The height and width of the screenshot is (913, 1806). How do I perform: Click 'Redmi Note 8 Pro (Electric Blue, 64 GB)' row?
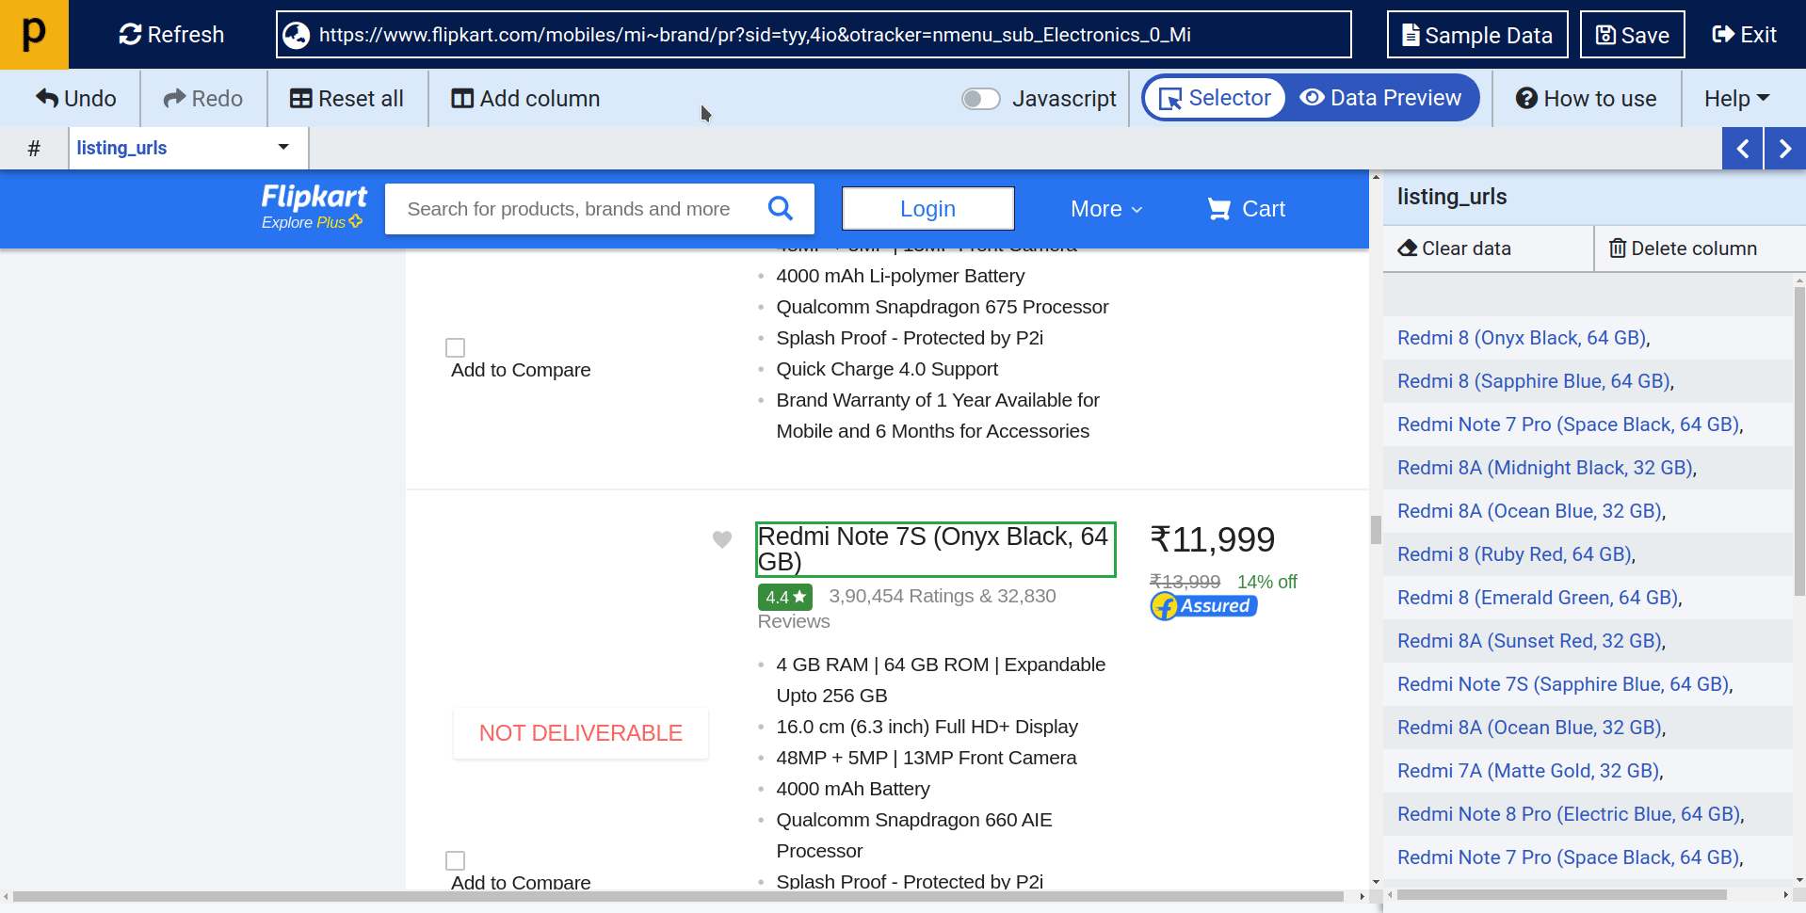coord(1588,814)
